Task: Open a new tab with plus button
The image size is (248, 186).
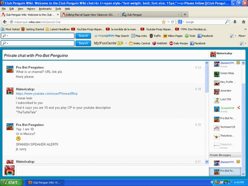Action: pyautogui.click(x=185, y=15)
